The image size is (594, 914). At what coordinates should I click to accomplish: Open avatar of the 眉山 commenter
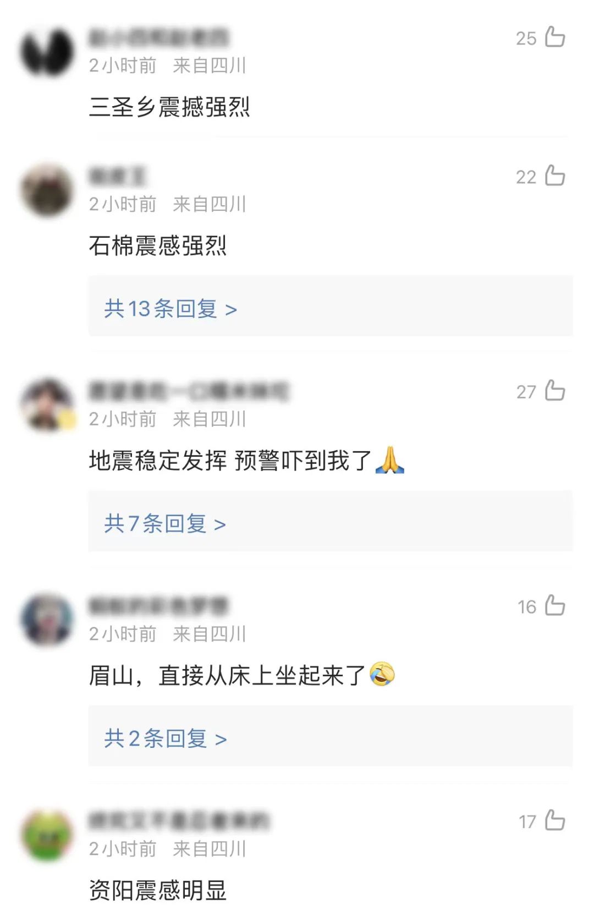[x=47, y=620]
